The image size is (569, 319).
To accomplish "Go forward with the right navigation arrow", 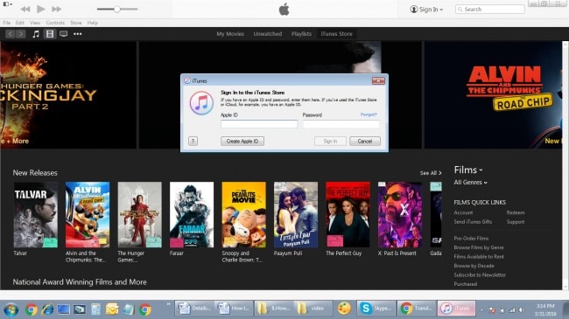I will 21,34.
